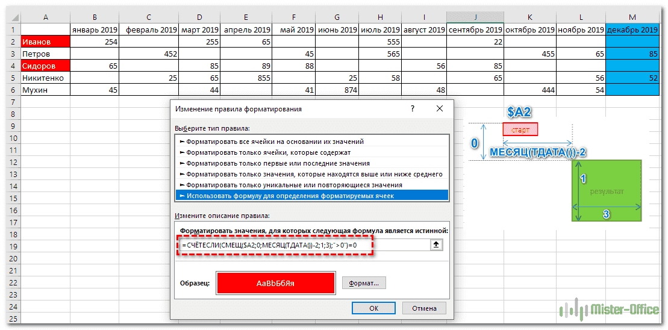This screenshot has width=668, height=330.
Task: Close the formatting rule dialog
Action: tap(439, 109)
